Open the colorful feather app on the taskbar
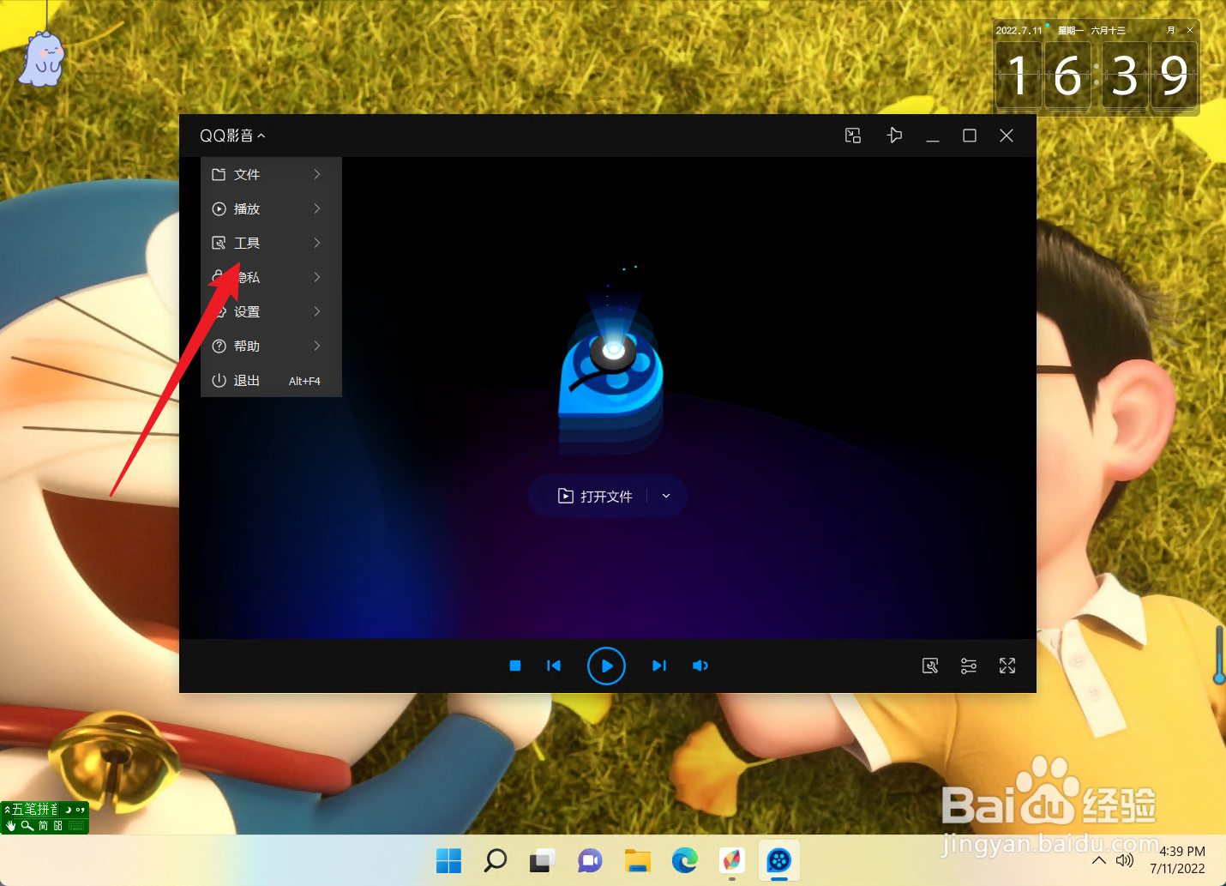Screen dimensions: 1226x886 click(731, 860)
